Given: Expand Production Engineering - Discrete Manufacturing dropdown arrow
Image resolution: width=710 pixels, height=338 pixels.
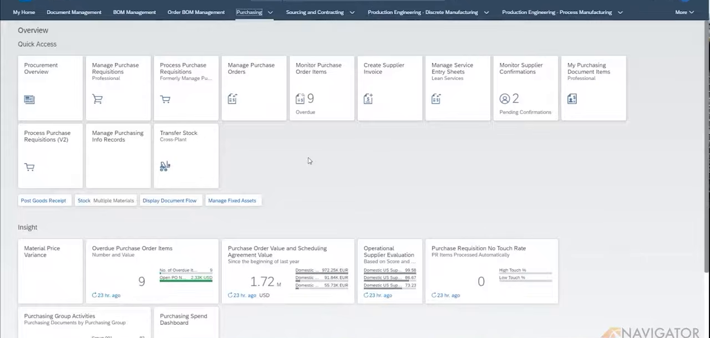Looking at the screenshot, I should [x=486, y=12].
